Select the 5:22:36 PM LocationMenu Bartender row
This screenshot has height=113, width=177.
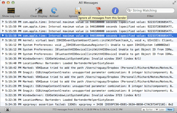tap(88, 100)
